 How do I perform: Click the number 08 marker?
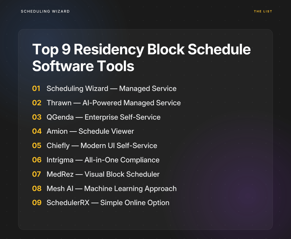[37, 188]
